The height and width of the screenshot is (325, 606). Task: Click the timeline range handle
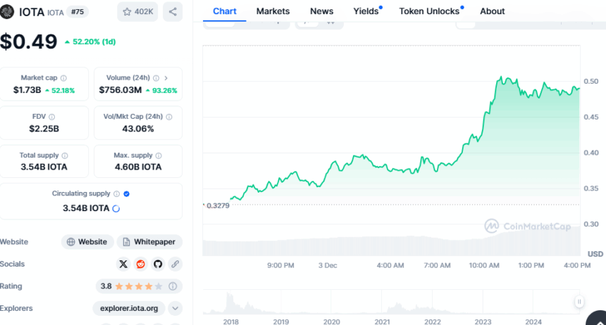click(x=579, y=302)
